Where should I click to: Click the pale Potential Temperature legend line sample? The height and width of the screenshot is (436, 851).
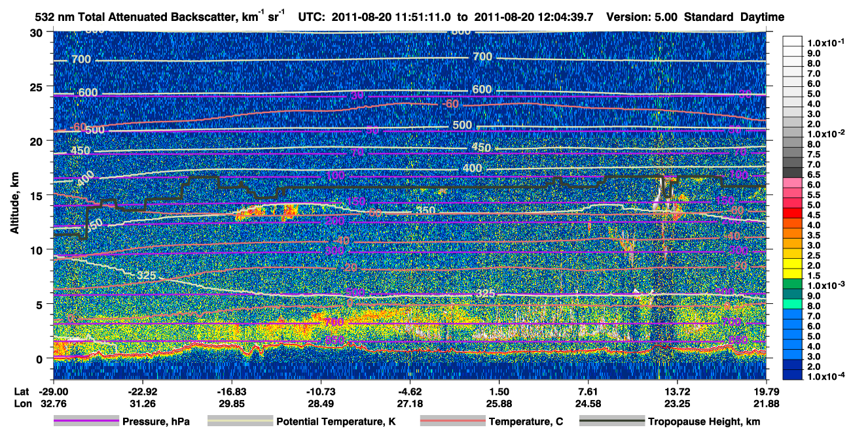click(240, 421)
